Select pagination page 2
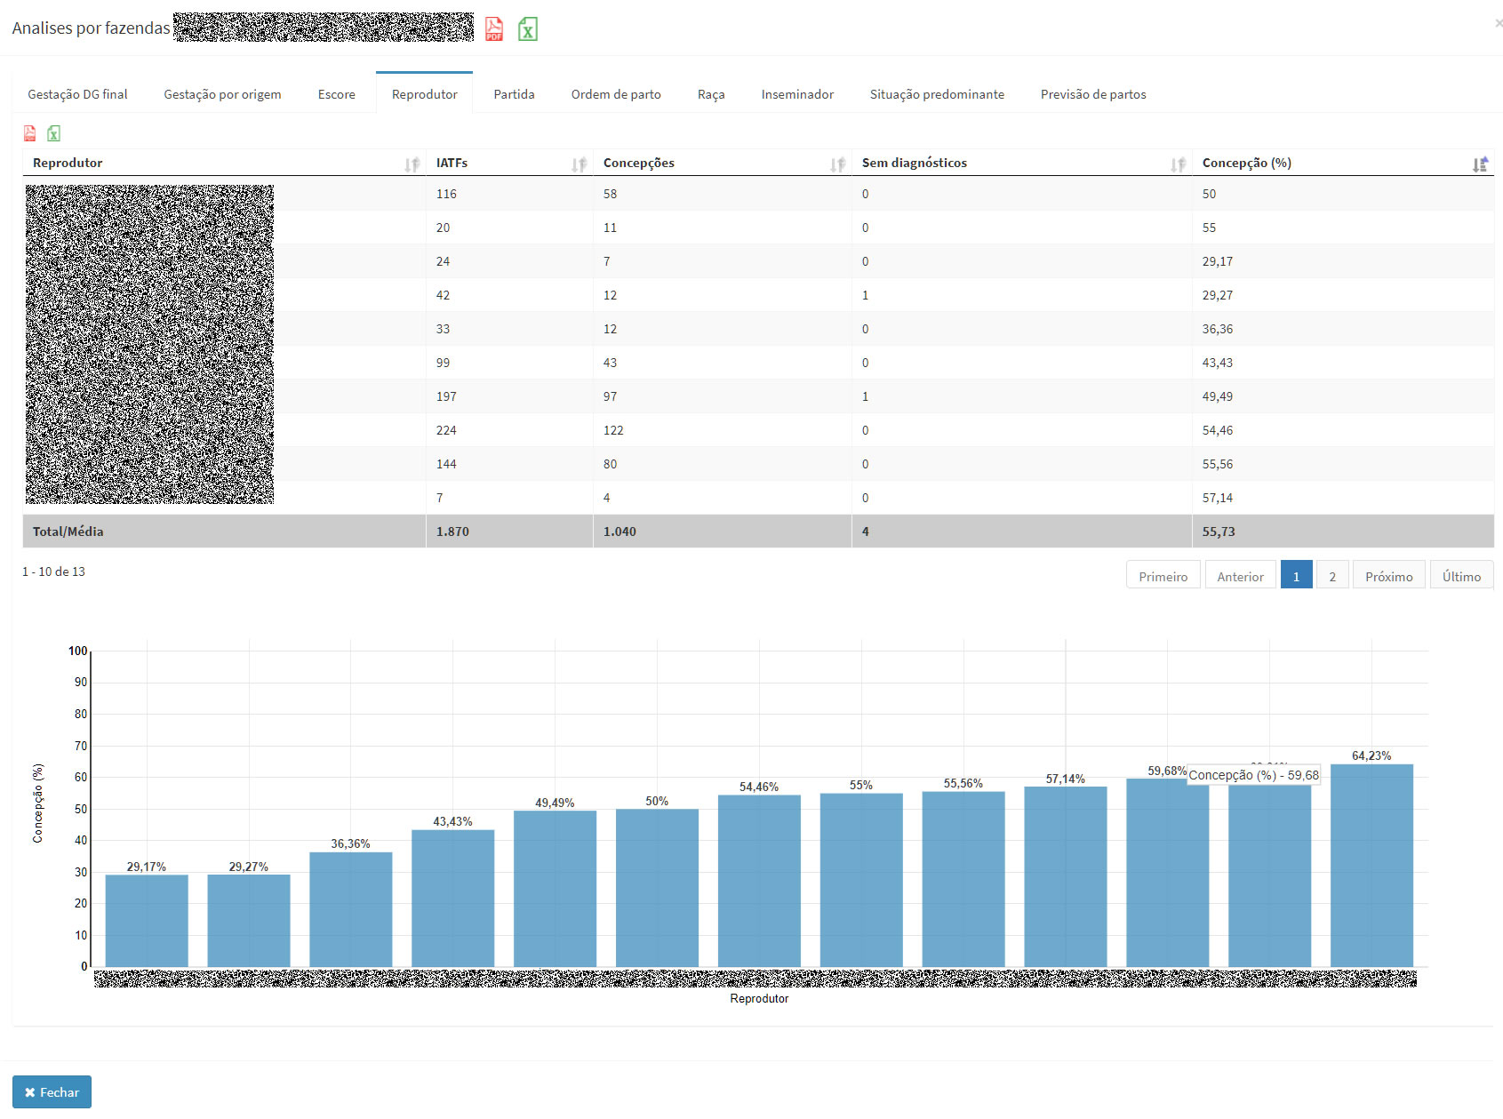 point(1332,576)
